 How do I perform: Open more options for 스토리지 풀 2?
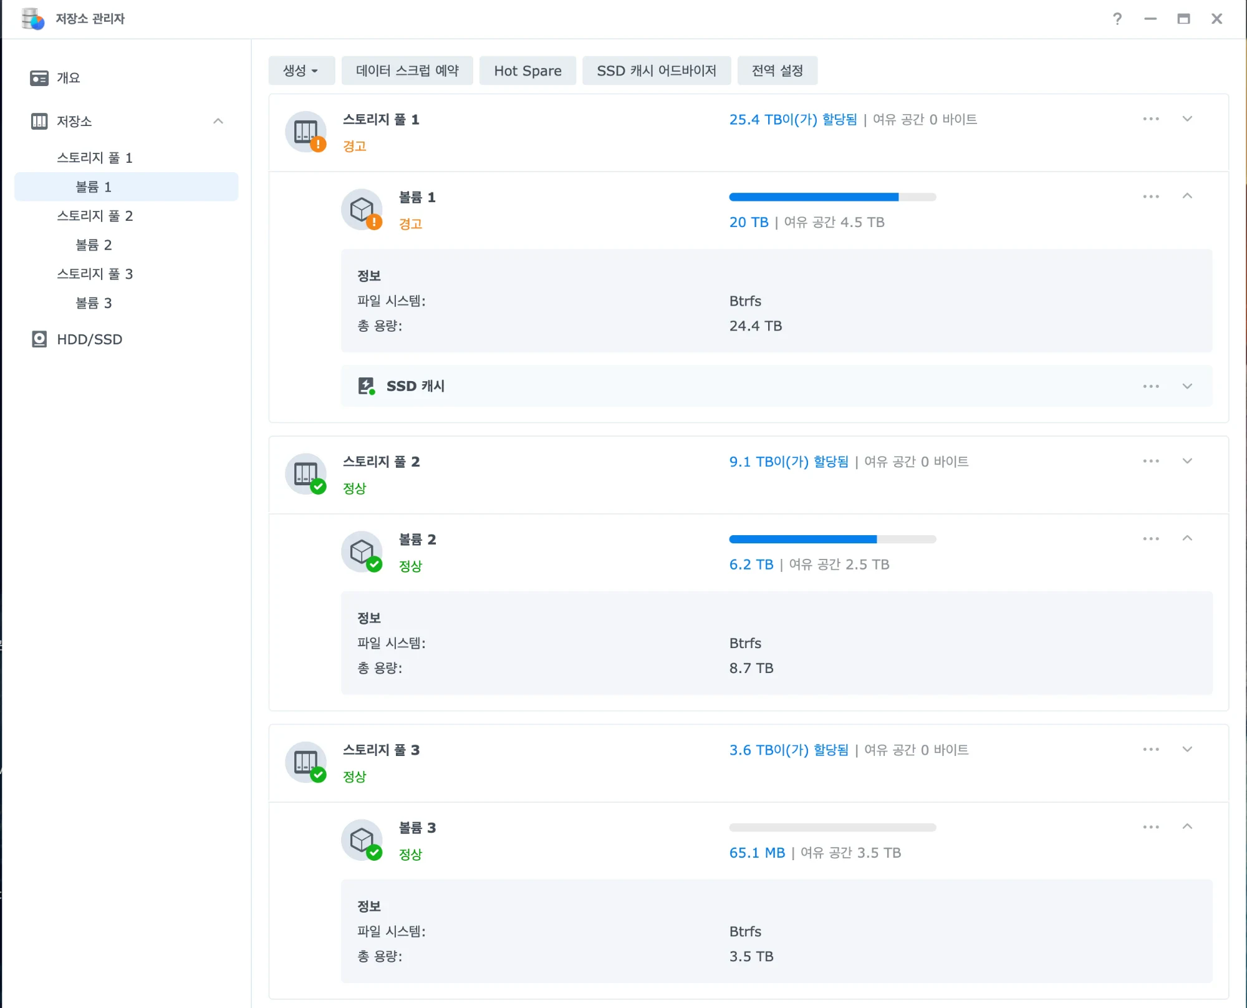point(1151,461)
